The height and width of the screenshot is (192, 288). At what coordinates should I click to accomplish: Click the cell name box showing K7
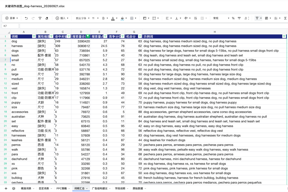(x=10, y=26)
